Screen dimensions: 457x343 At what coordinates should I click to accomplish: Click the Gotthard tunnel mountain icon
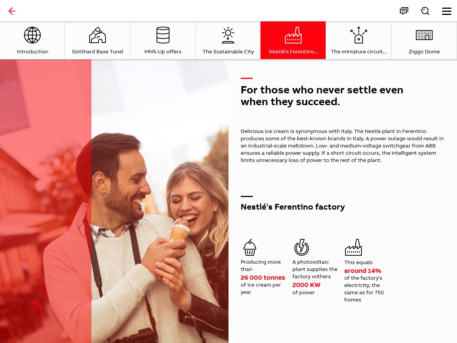(x=97, y=35)
